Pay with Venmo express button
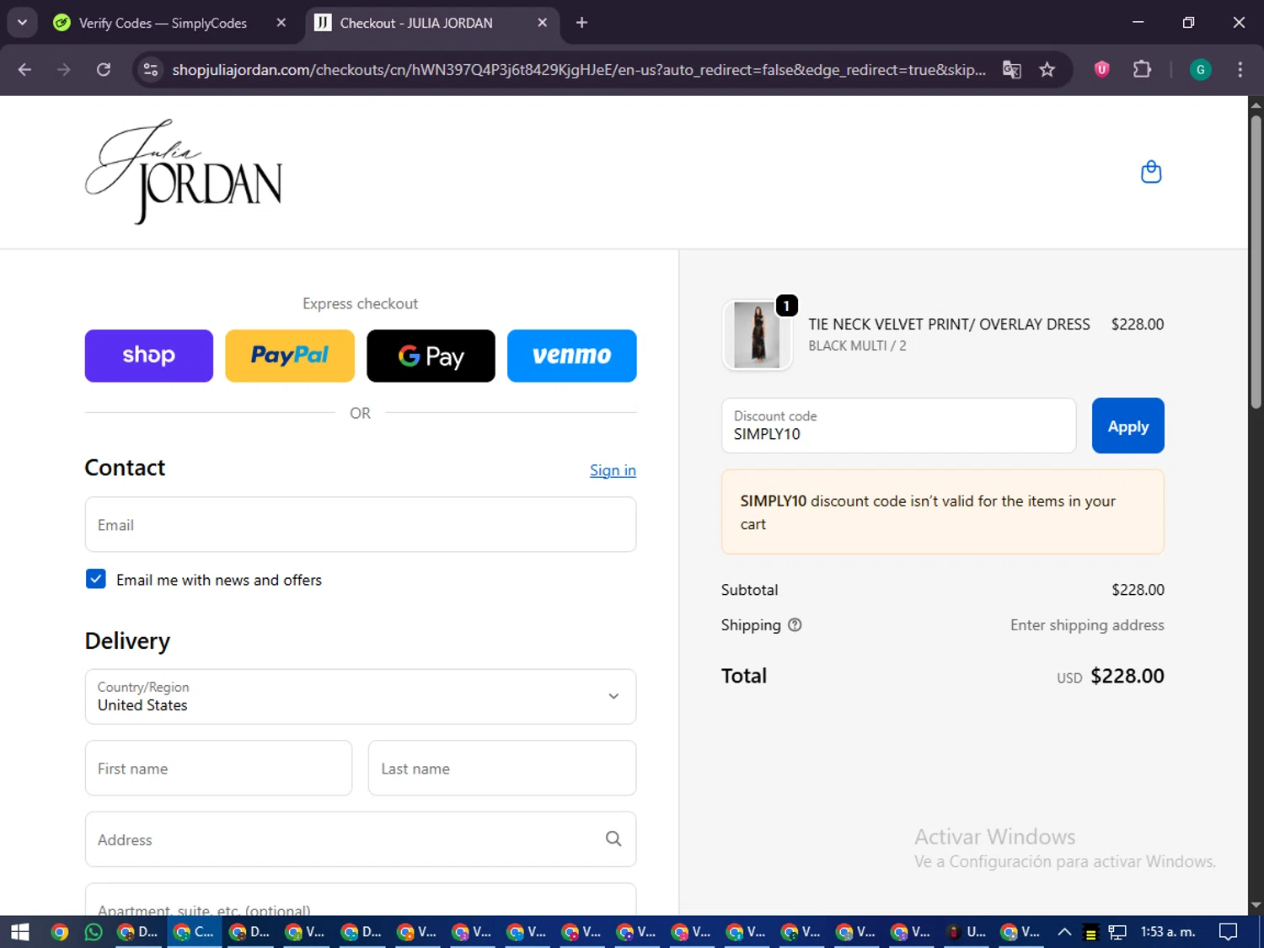Viewport: 1264px width, 948px height. (572, 356)
